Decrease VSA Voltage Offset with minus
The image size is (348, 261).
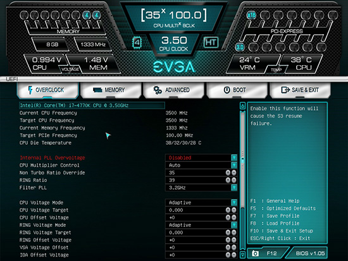pyautogui.click(x=233, y=248)
